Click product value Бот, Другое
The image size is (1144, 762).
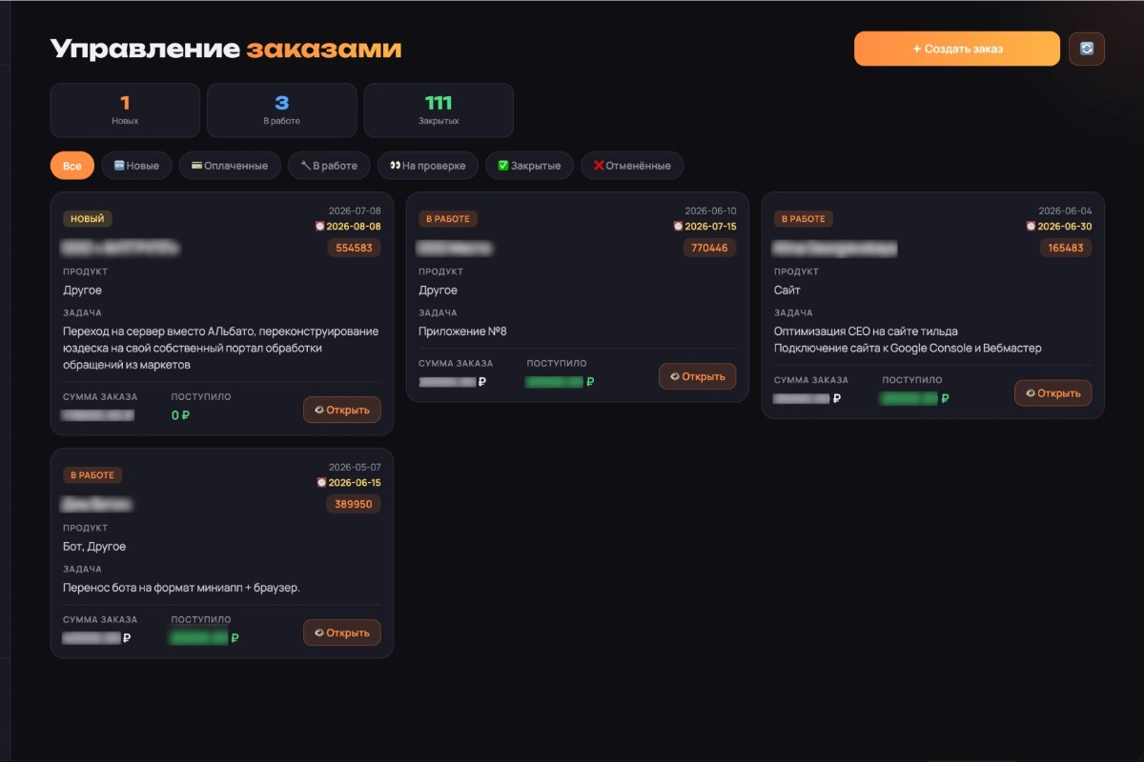pyautogui.click(x=94, y=547)
